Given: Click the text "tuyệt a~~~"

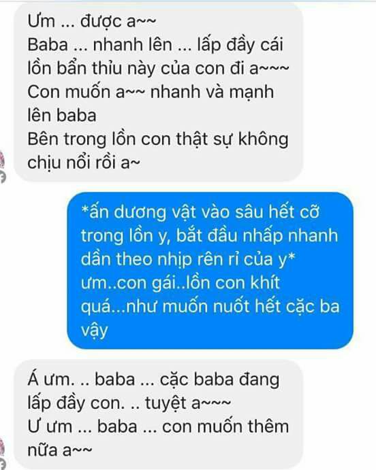Looking at the screenshot, I should [188, 403].
